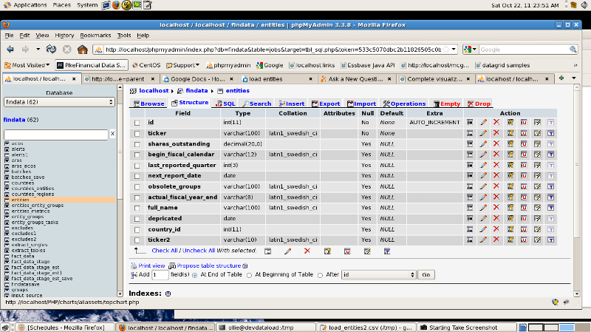Check the ticker field checkbox
This screenshot has height=332, width=591.
(x=137, y=134)
